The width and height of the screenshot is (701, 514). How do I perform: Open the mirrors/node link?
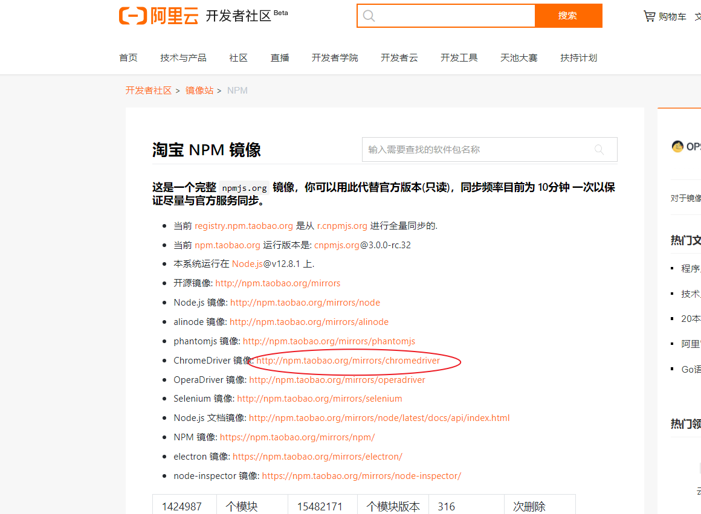tap(305, 302)
